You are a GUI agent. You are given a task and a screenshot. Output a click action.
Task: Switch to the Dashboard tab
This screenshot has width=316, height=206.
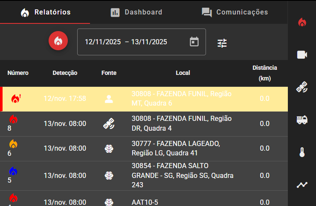click(136, 12)
